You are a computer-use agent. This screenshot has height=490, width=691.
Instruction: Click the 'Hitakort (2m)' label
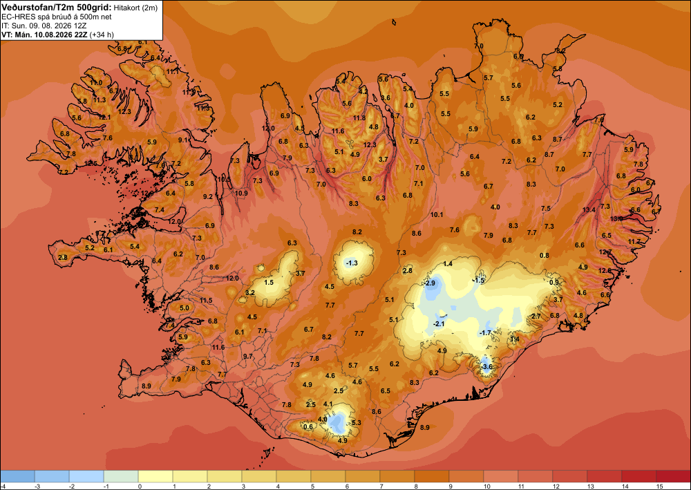click(135, 7)
